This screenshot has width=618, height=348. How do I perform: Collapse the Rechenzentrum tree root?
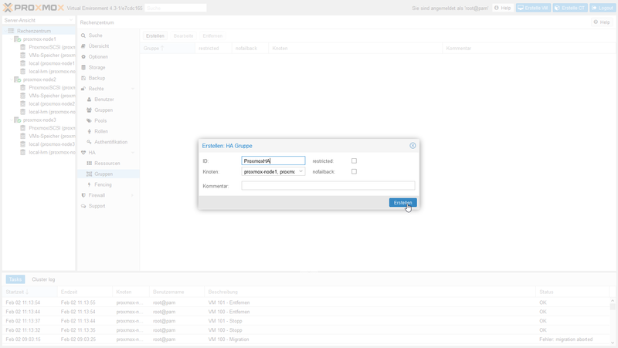(5, 31)
